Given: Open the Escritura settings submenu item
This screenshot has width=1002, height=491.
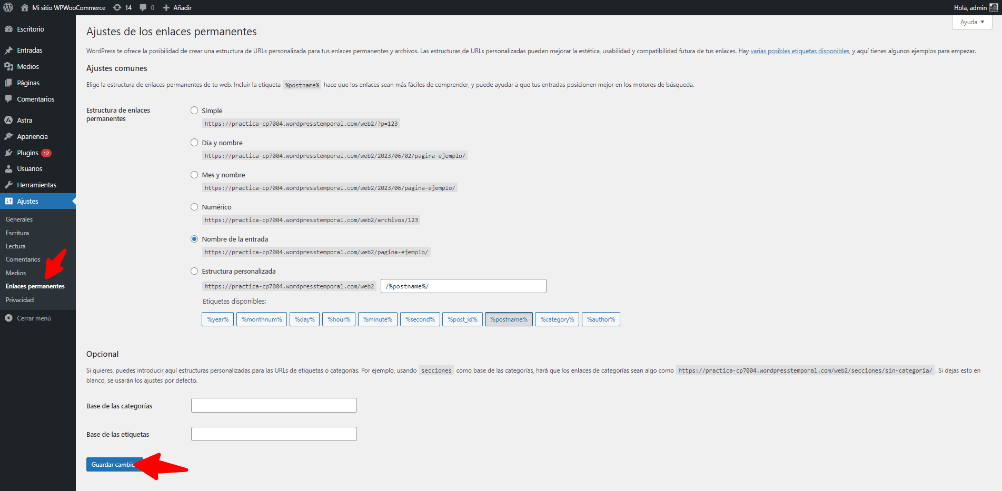Looking at the screenshot, I should click(x=17, y=233).
